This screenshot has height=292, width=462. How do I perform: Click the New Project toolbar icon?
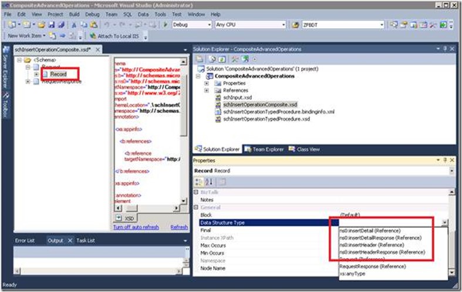[x=12, y=25]
